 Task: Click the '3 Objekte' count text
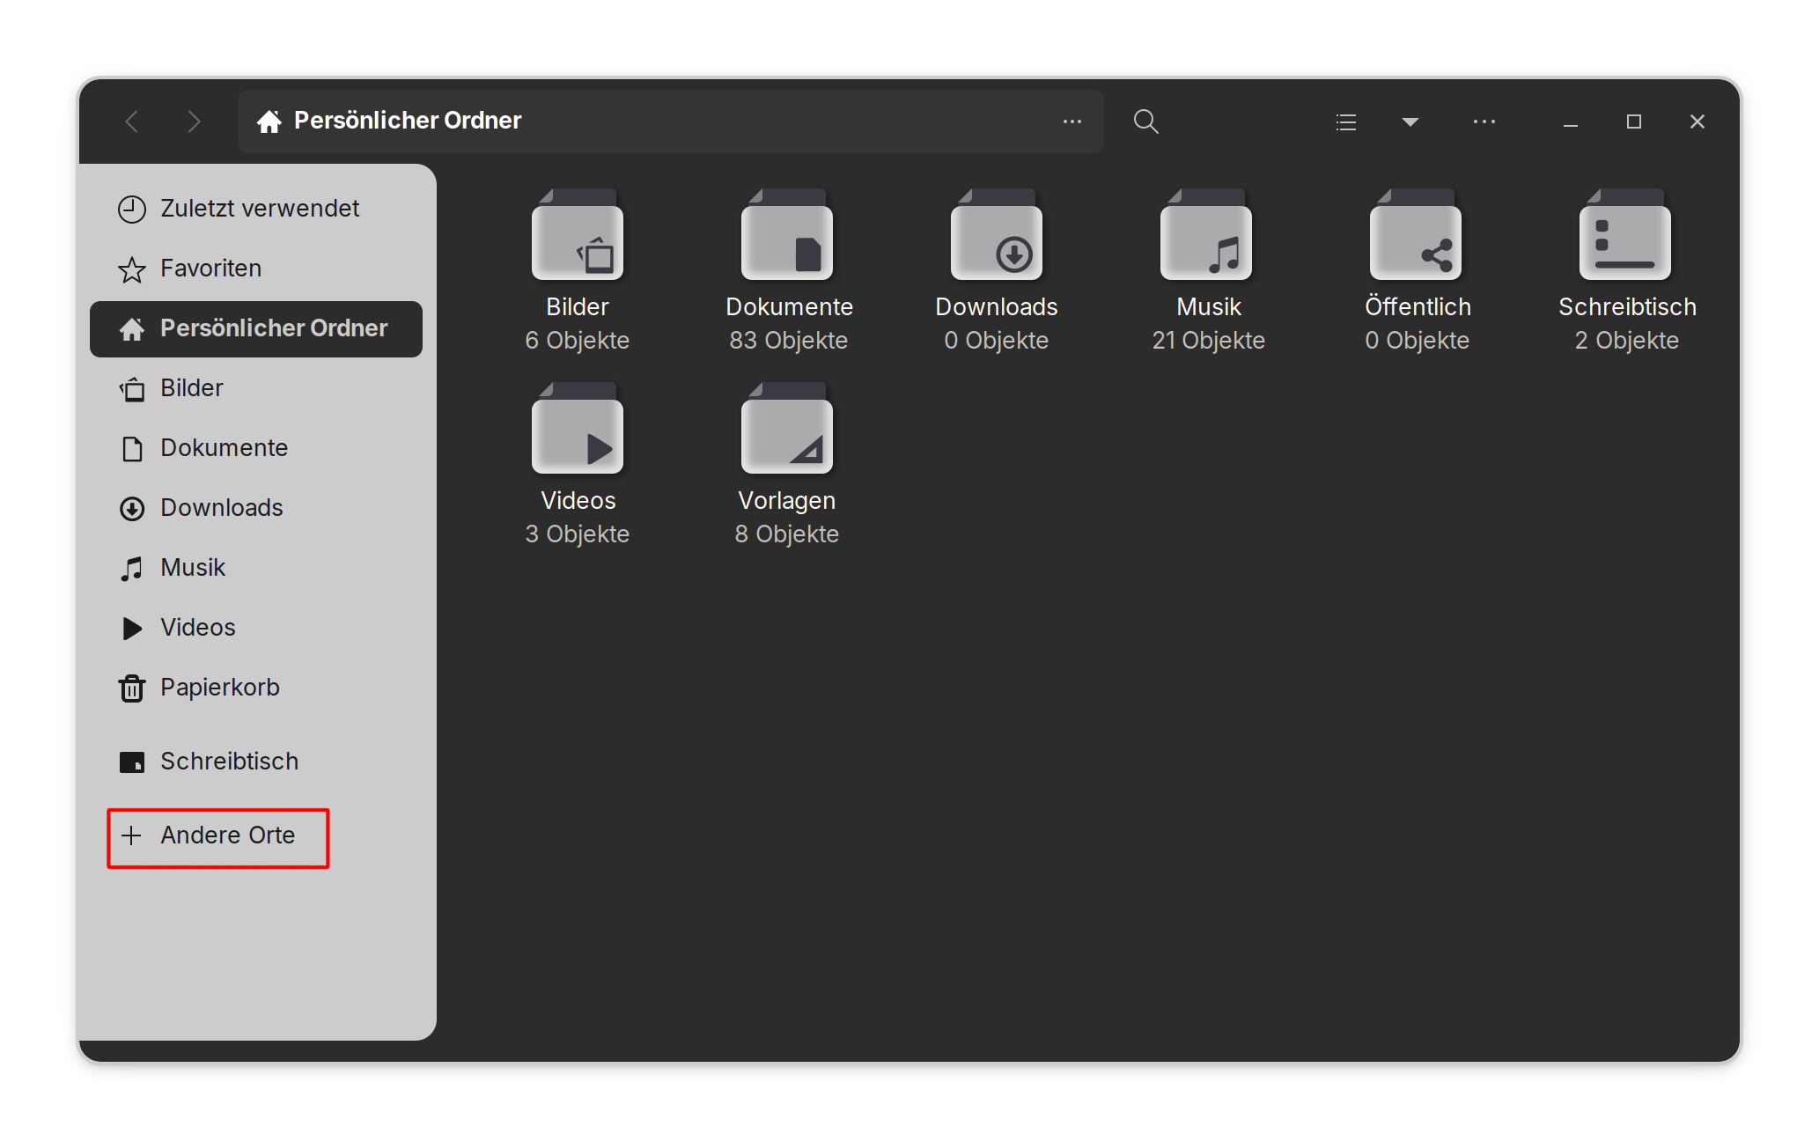click(578, 534)
